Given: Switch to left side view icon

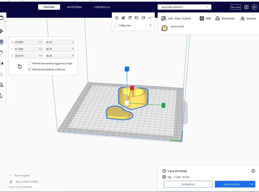Looking at the screenshot, I should point(137,18).
